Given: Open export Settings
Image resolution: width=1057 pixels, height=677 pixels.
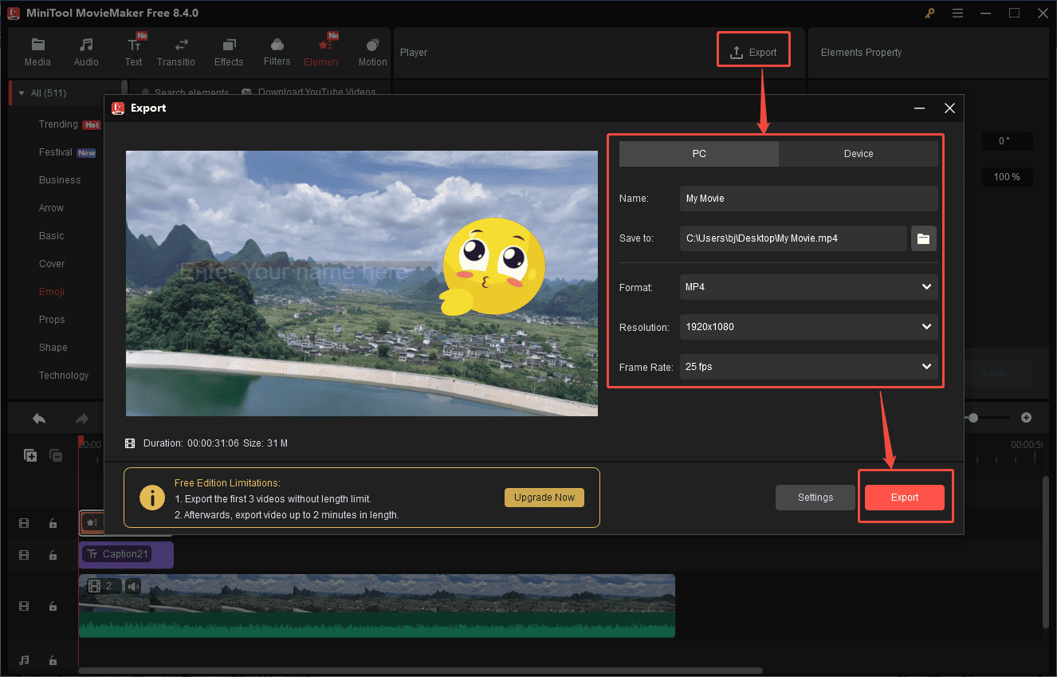Looking at the screenshot, I should [x=815, y=497].
